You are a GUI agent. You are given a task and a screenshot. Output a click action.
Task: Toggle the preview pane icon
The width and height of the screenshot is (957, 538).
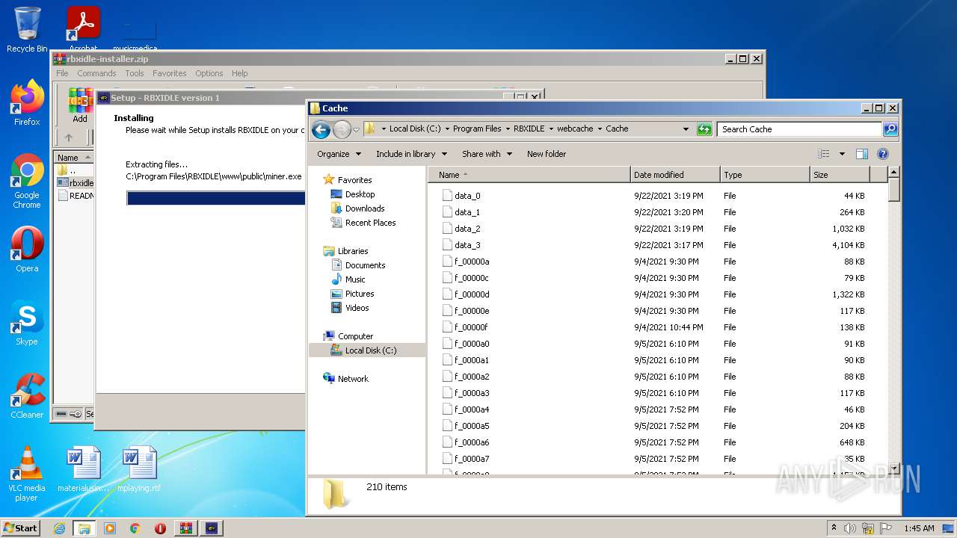pos(861,154)
